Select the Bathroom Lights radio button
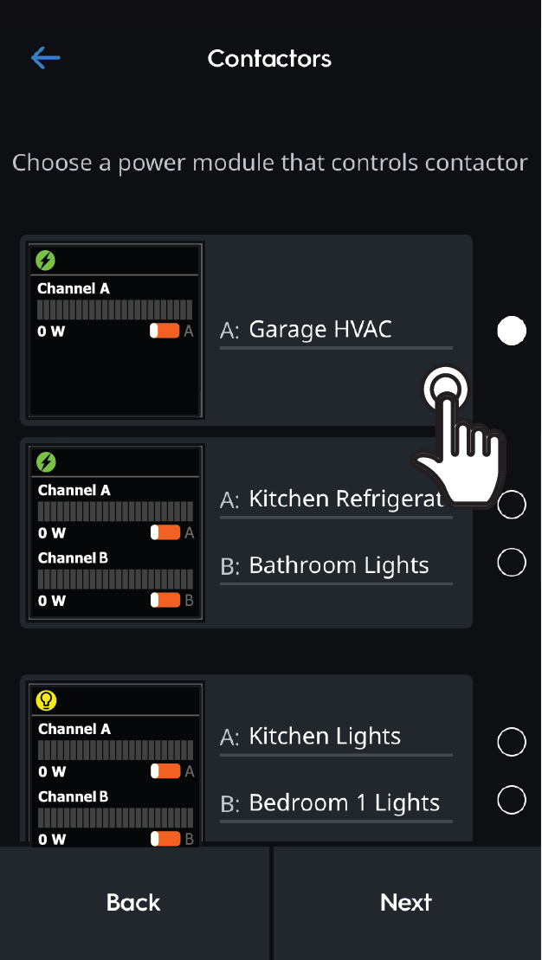Screen dimensions: 542x960 512,563
